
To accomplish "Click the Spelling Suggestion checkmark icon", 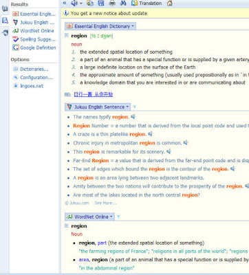I will click(x=16, y=39).
